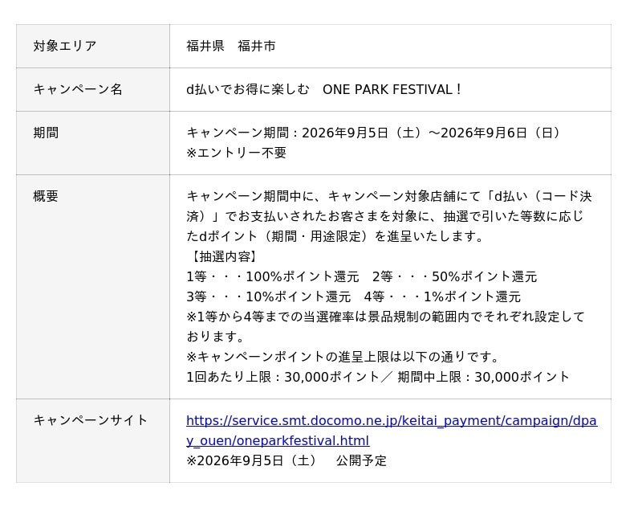Click the campaign period date line
The height and width of the screenshot is (507, 642).
[373, 133]
